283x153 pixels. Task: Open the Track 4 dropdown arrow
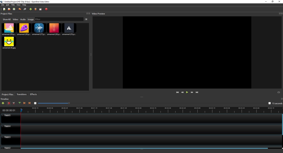pos(3,126)
